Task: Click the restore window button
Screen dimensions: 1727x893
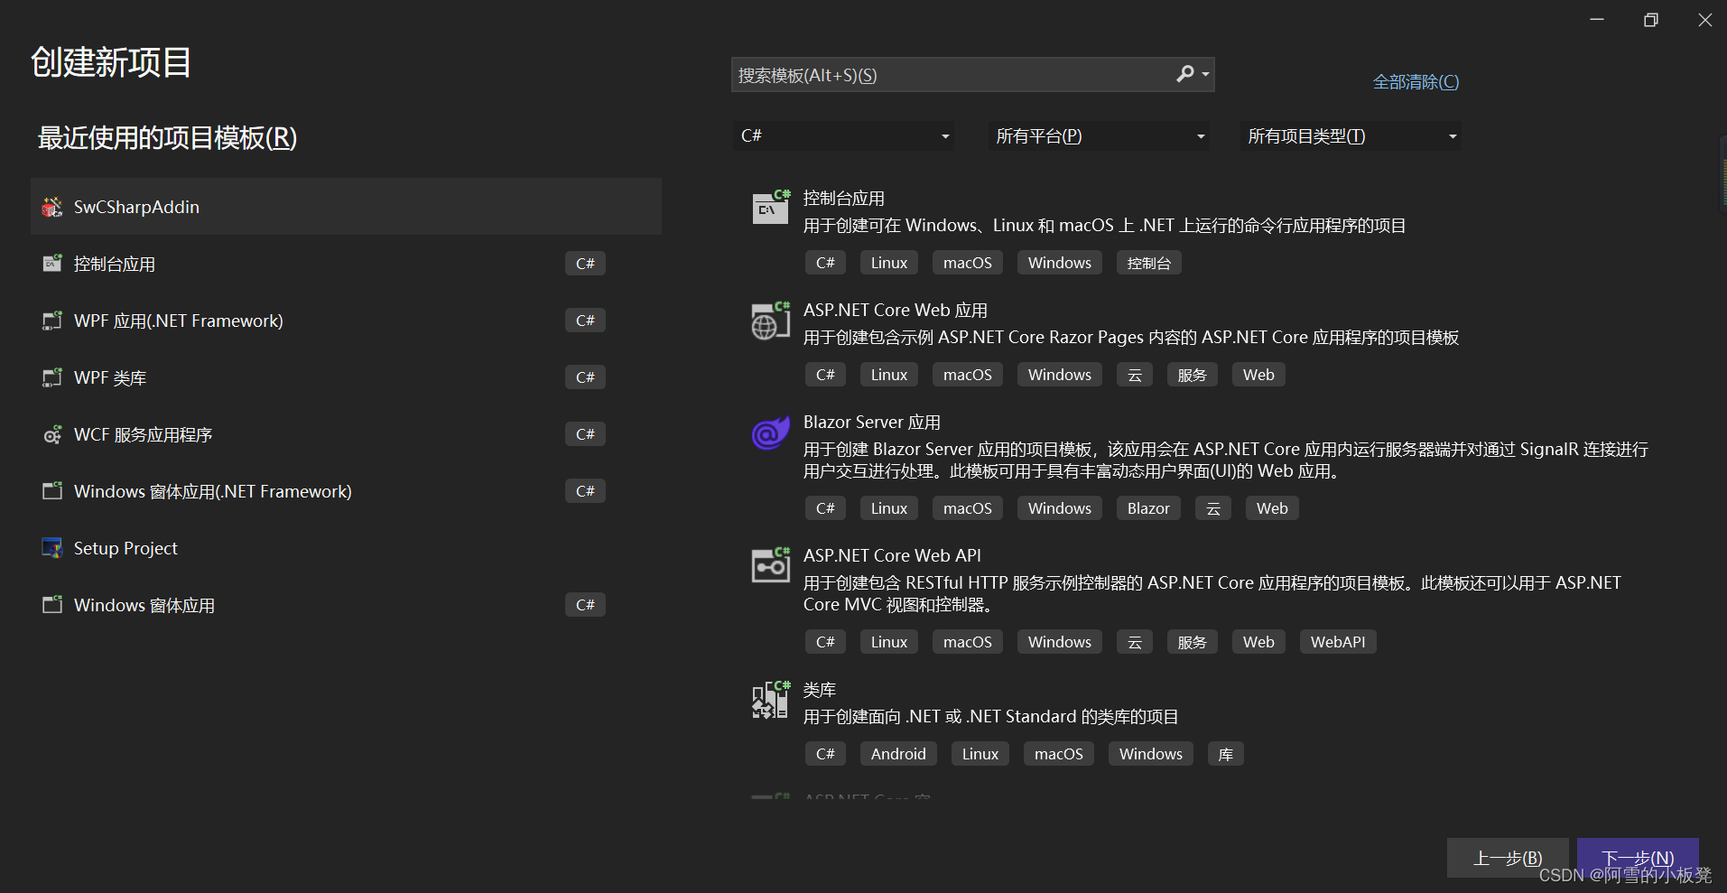Action: 1651,20
